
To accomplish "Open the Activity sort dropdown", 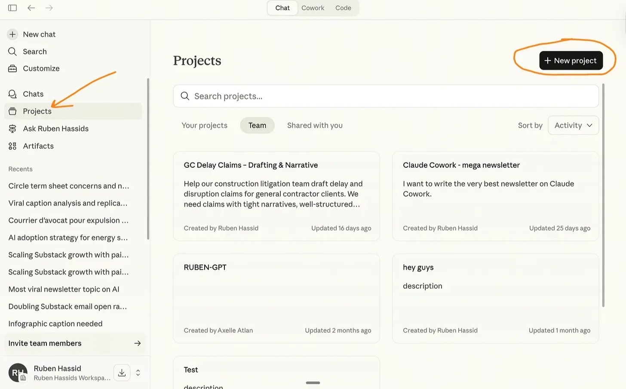I will 573,125.
